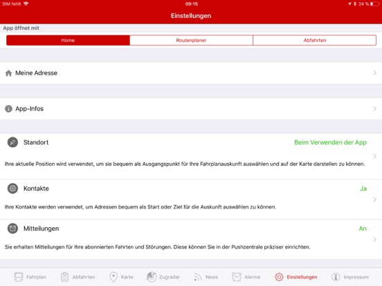Screen dimensions: 382x286
Task: Tap the An value for Mitteilungen
Action: click(363, 229)
